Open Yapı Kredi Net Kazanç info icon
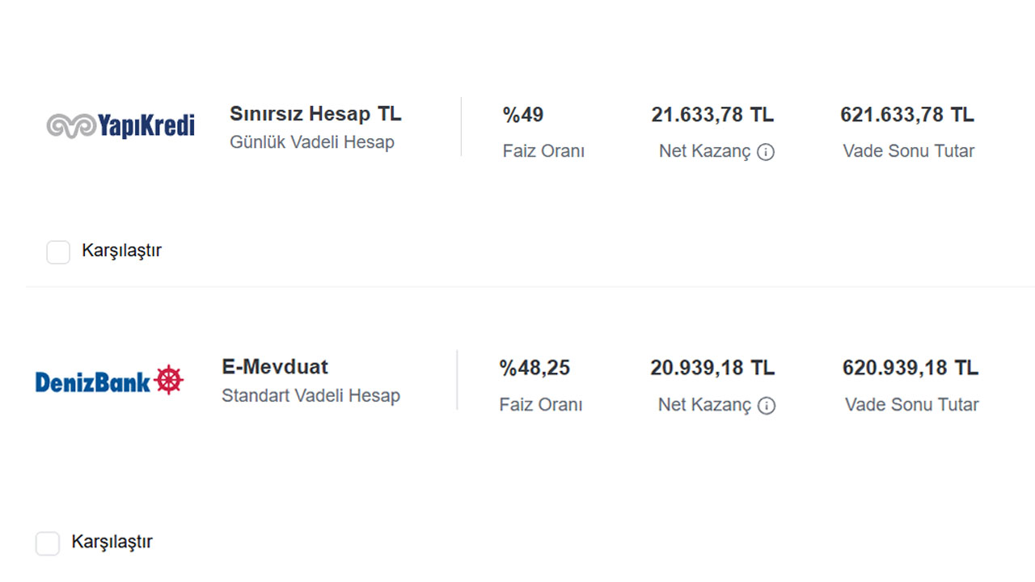Viewport: 1035px width, 582px height. pos(765,152)
